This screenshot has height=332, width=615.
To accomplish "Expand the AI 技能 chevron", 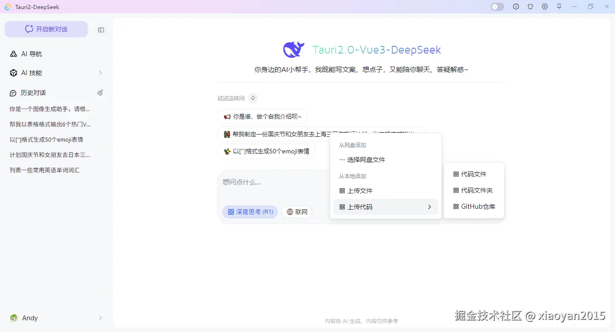I will click(x=100, y=73).
